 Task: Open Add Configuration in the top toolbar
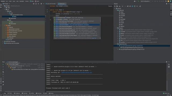click(145, 1)
